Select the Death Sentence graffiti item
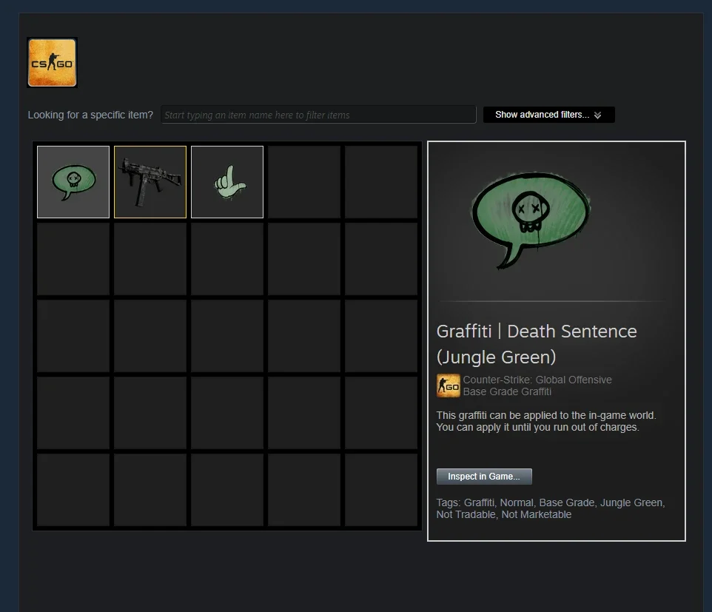Image resolution: width=712 pixels, height=612 pixels. coord(73,182)
